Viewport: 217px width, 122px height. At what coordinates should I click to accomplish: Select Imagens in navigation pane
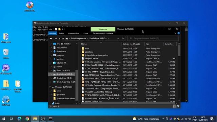pyautogui.click(x=60, y=55)
